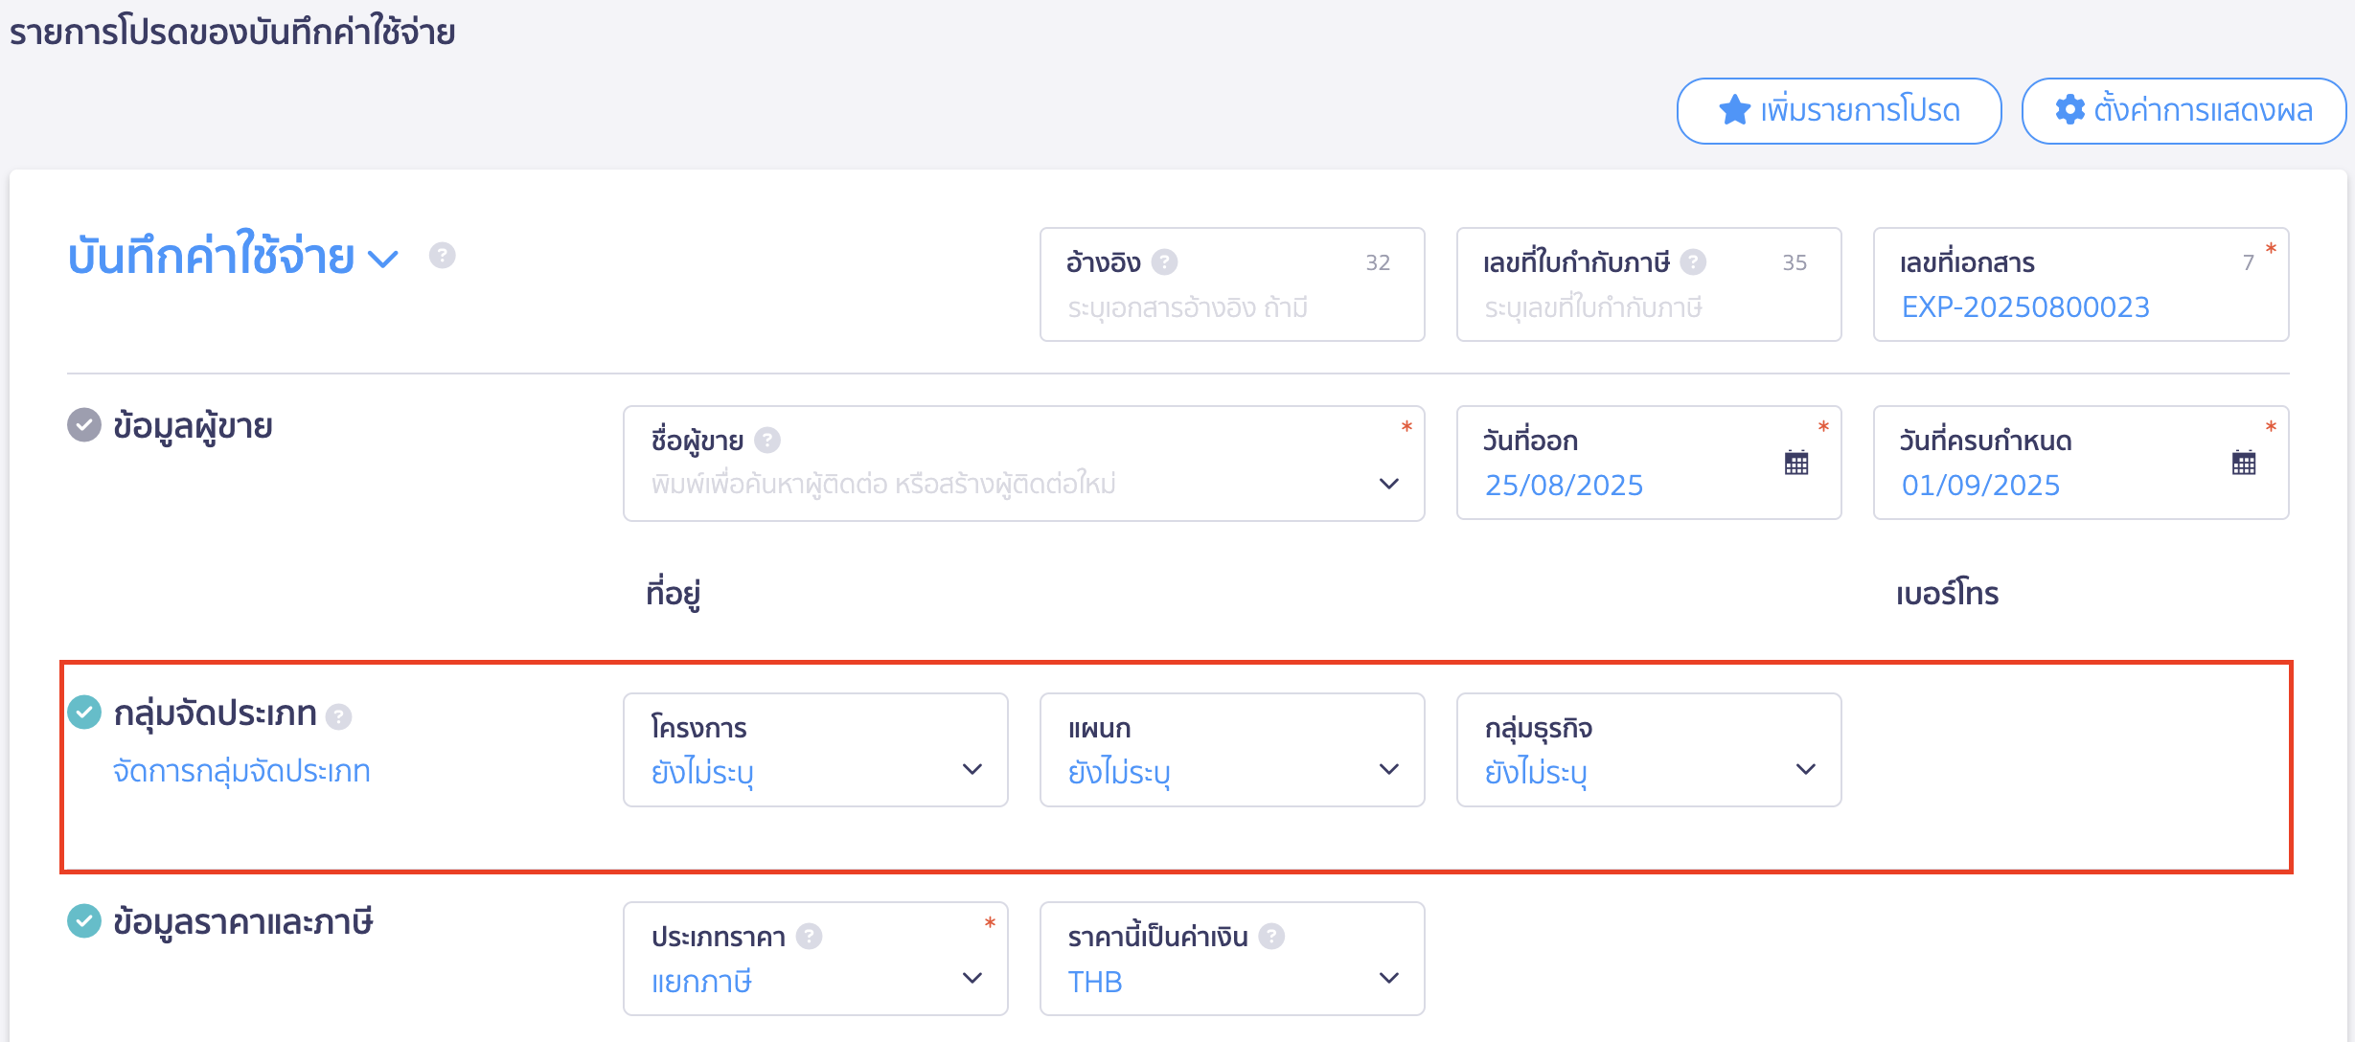Click the ตั้งค่าการแสดงผล button

pyautogui.click(x=2184, y=111)
